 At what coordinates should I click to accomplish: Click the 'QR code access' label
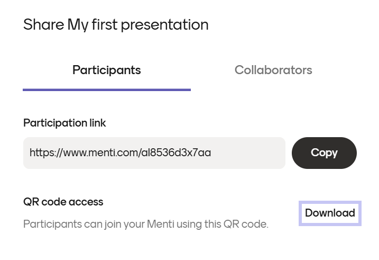tap(63, 202)
